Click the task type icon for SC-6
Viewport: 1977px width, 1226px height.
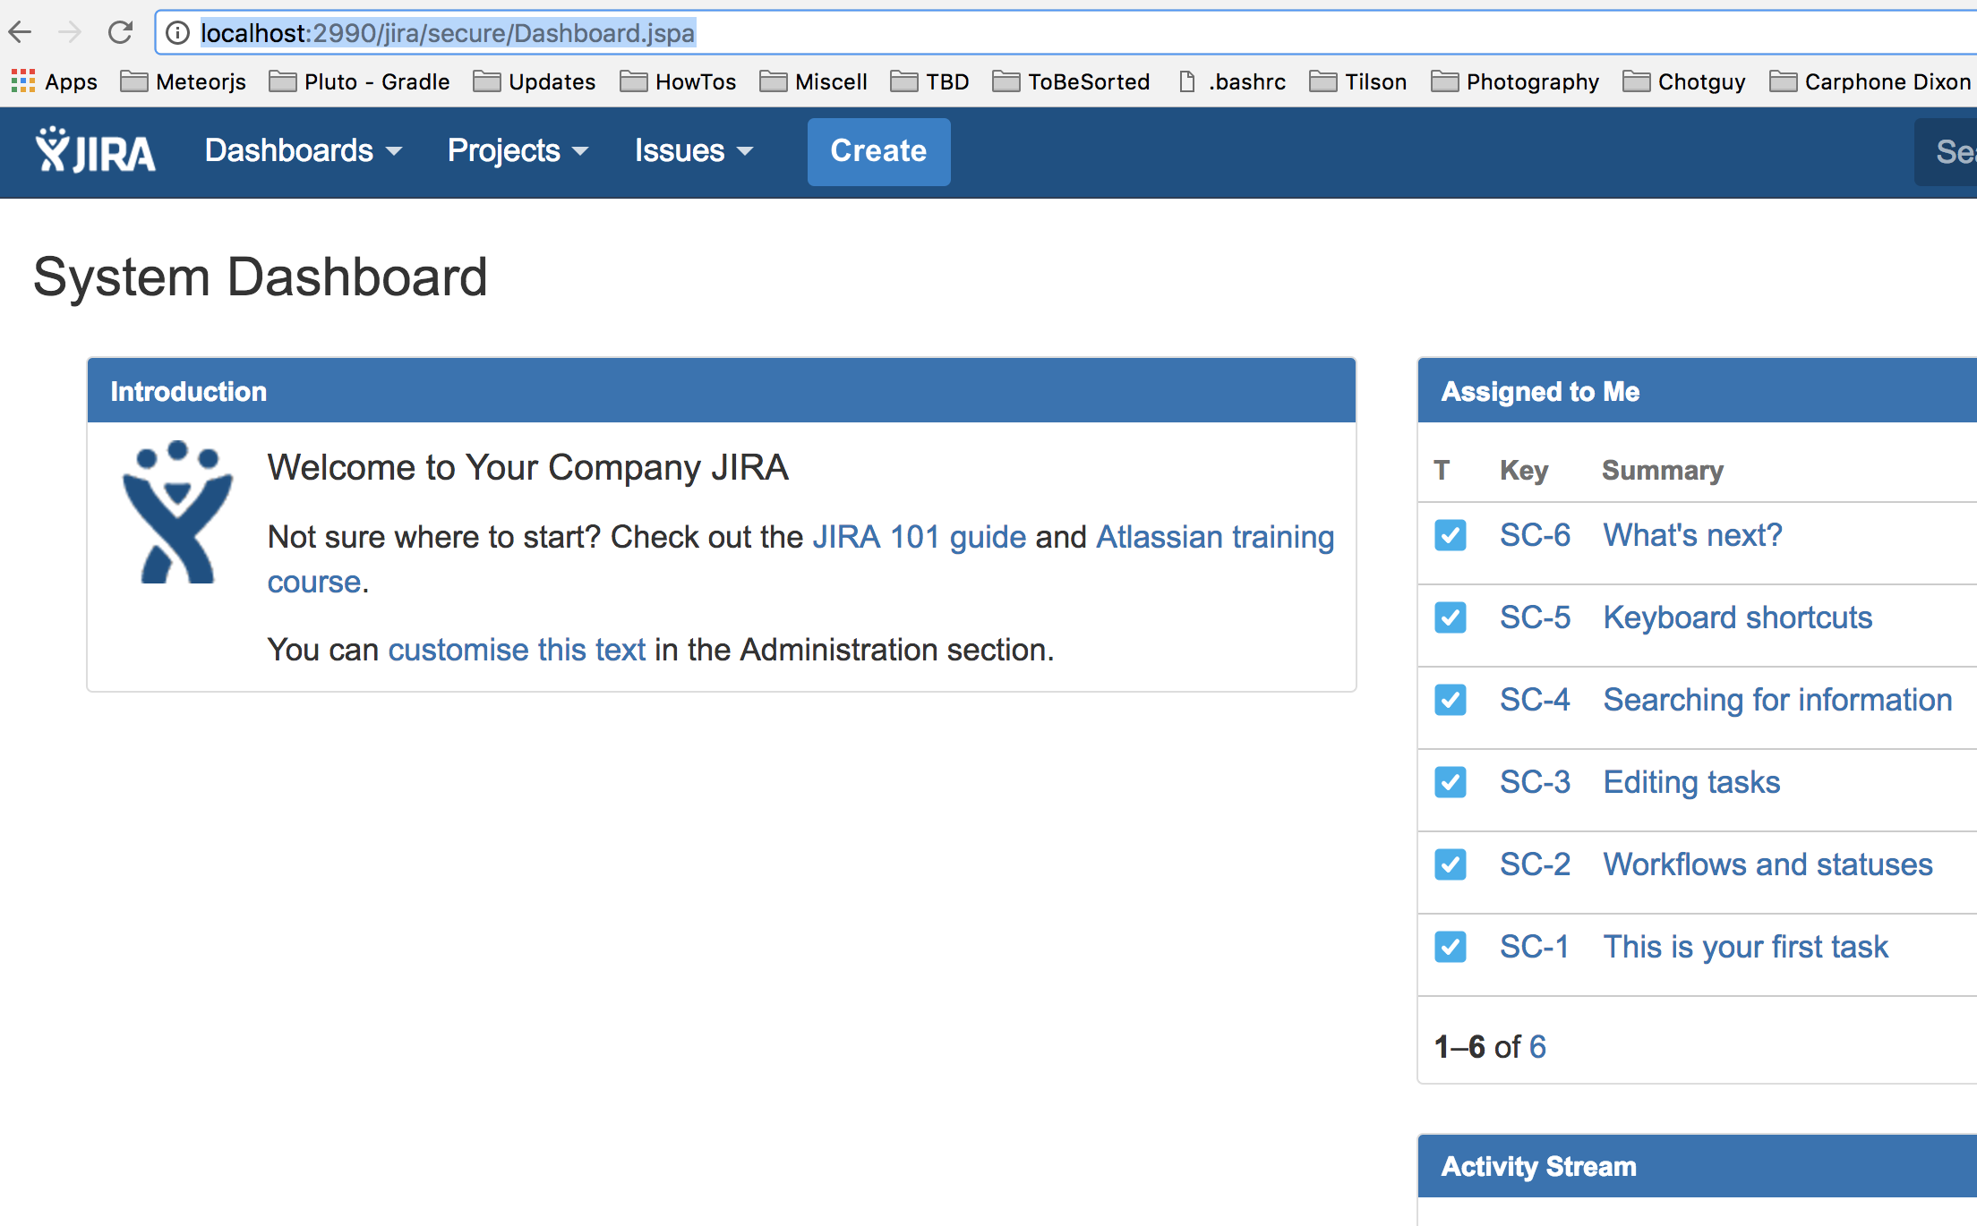(1450, 535)
